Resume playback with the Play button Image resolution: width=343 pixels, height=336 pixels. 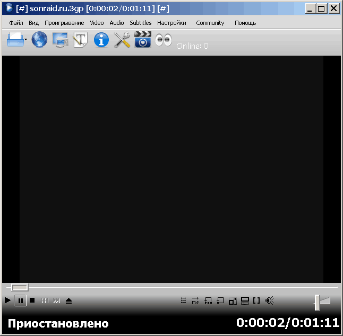[7, 300]
